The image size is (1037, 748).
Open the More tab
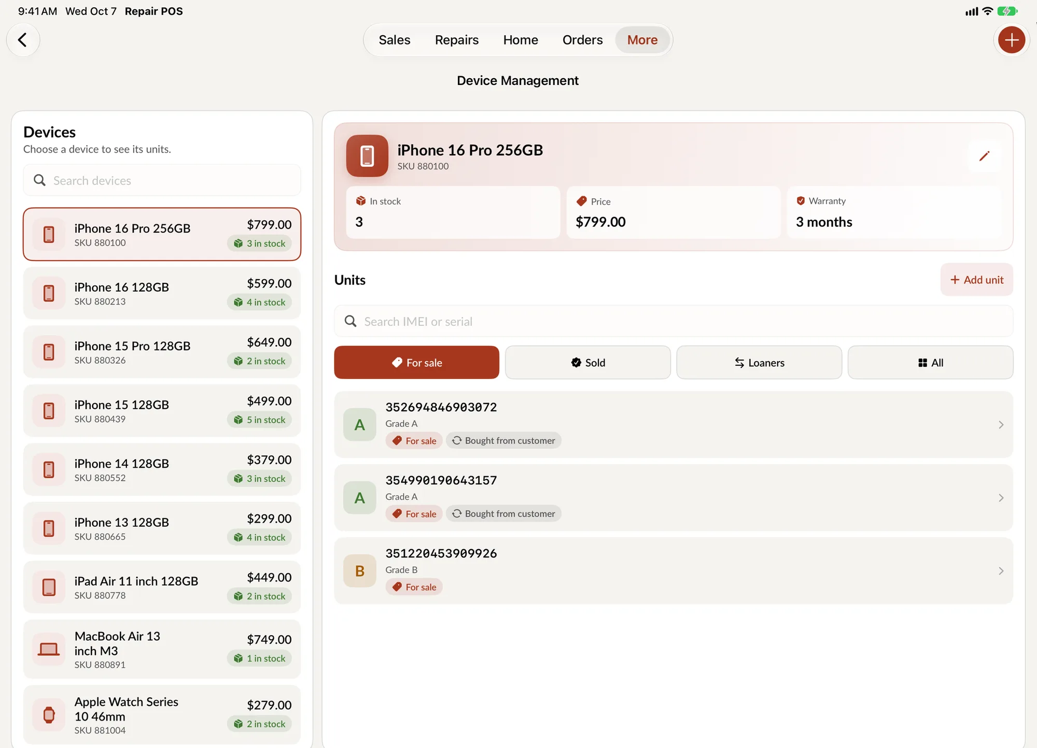pyautogui.click(x=642, y=40)
